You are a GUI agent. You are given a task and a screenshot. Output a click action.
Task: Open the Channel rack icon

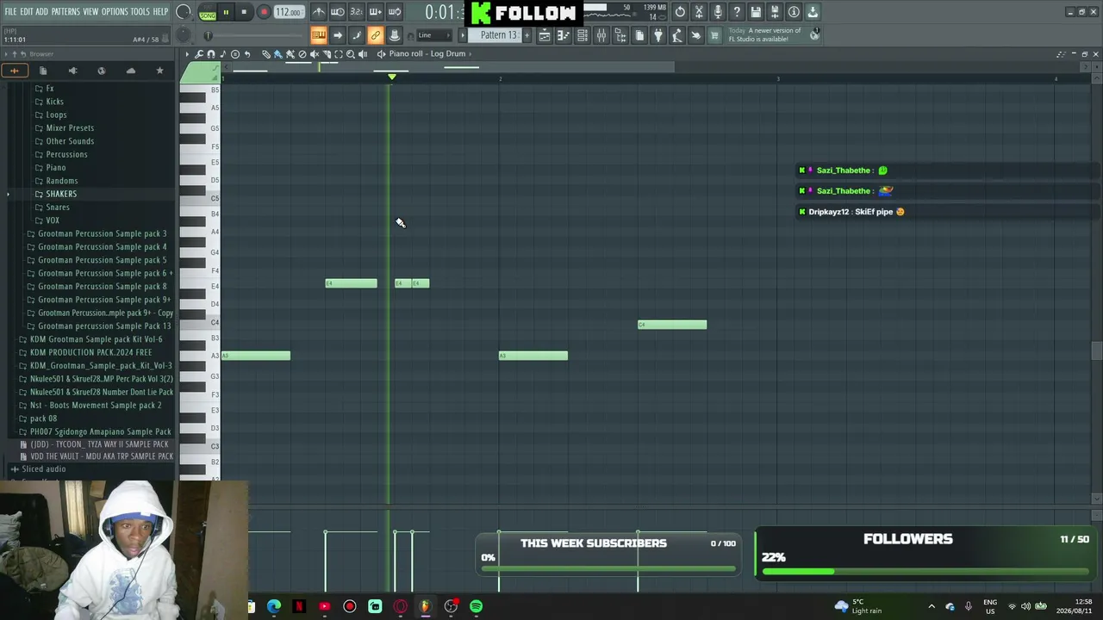click(583, 35)
